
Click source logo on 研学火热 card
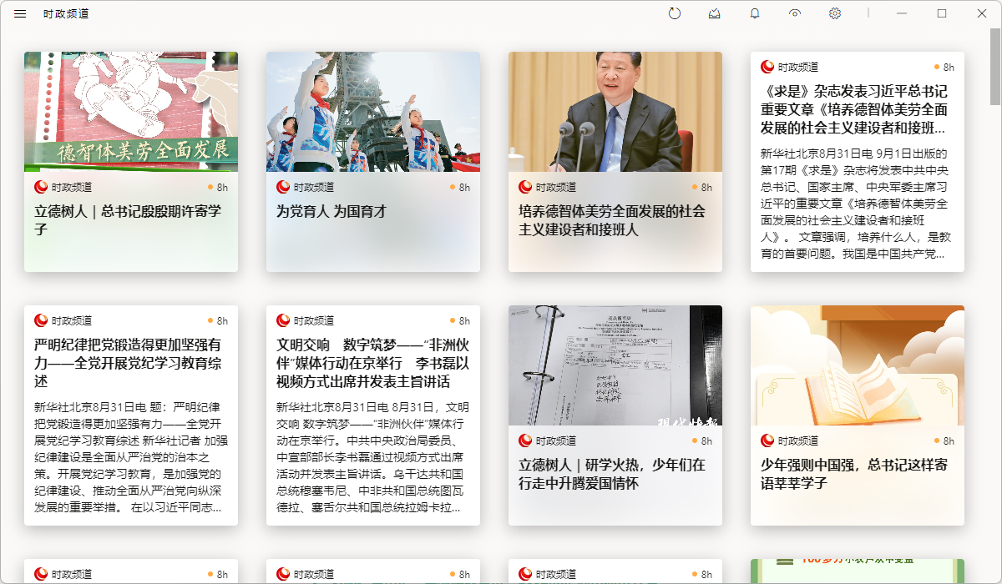tap(525, 441)
